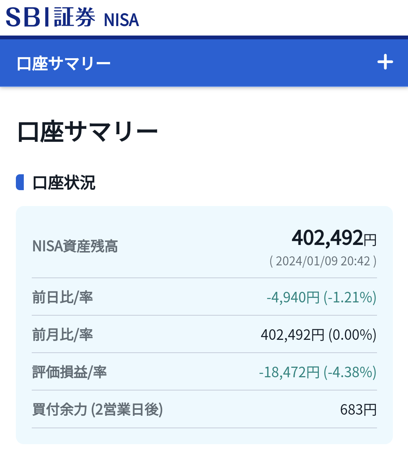Click the 証券 characters in the logo
The image size is (408, 454).
pos(74,17)
